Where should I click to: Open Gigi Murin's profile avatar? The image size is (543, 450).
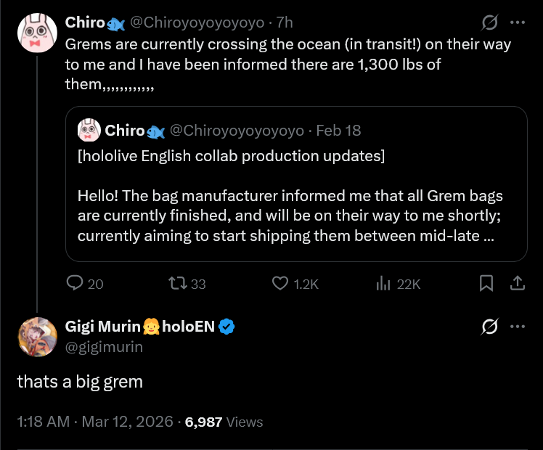click(x=38, y=337)
